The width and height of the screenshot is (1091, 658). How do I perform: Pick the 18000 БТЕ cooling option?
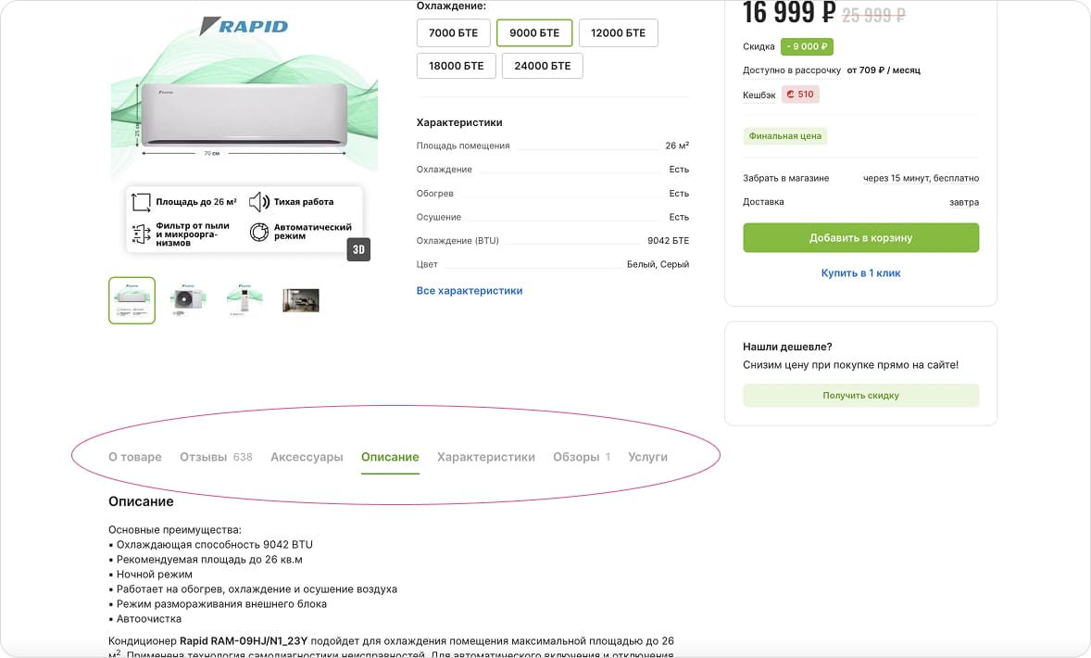click(x=456, y=67)
